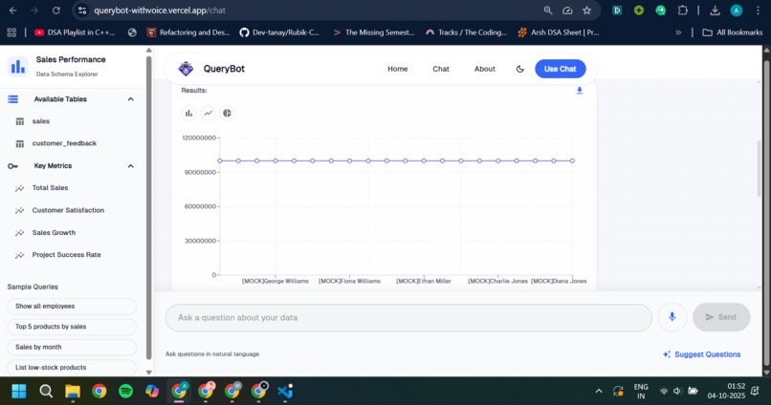771x405 pixels.
Task: Click the Sales Growth trend icon
Action: coord(20,233)
